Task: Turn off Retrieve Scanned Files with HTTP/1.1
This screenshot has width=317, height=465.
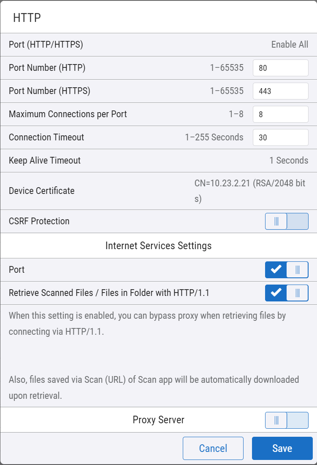Action: (x=287, y=293)
